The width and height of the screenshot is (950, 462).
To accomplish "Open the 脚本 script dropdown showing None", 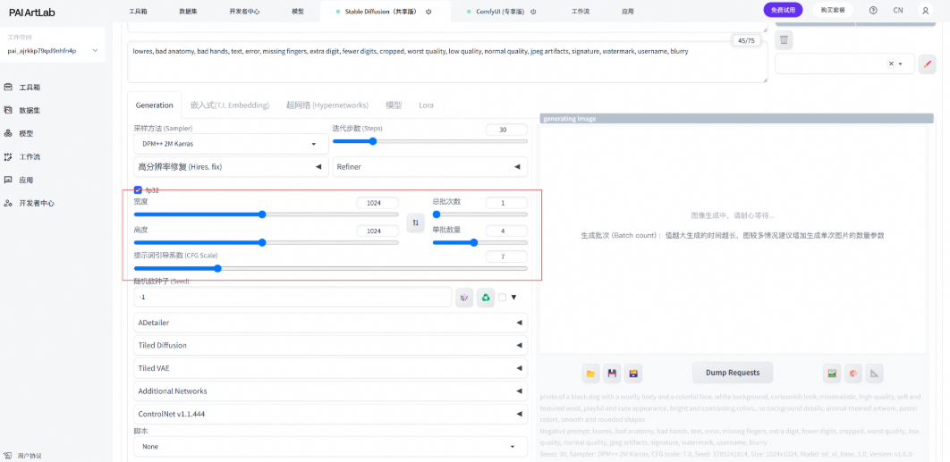I will click(330, 446).
